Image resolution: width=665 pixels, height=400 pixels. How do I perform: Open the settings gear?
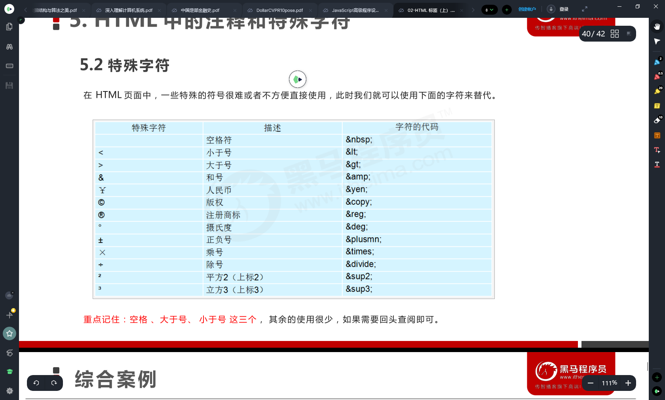(9, 391)
